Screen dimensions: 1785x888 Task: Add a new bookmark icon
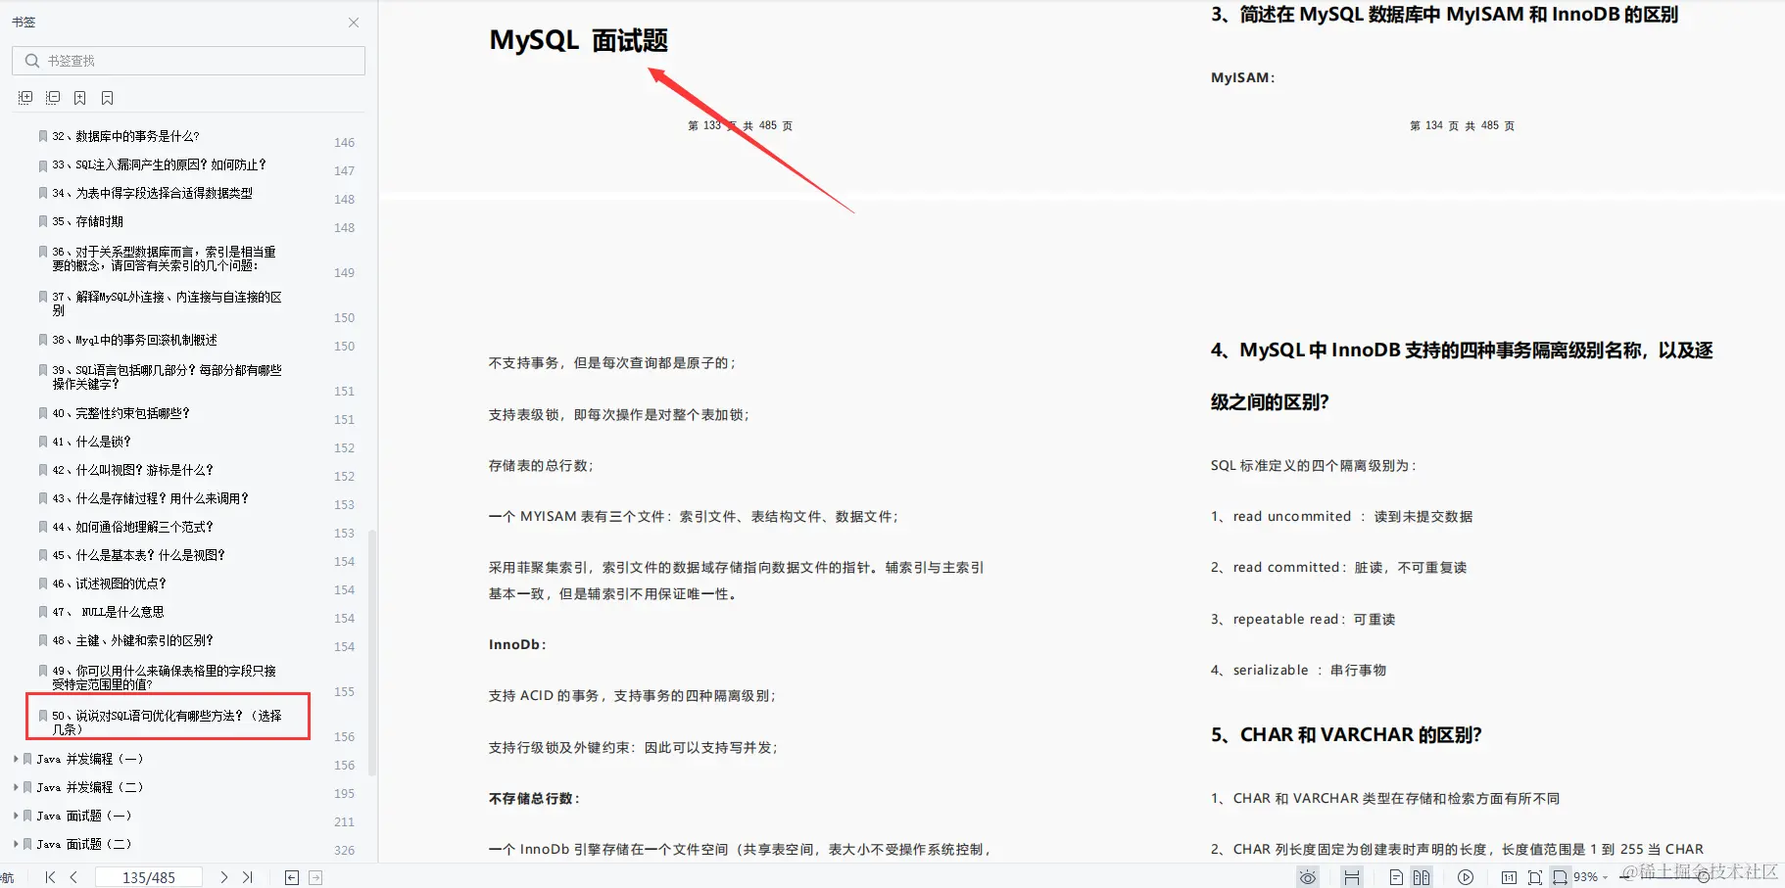pyautogui.click(x=80, y=98)
